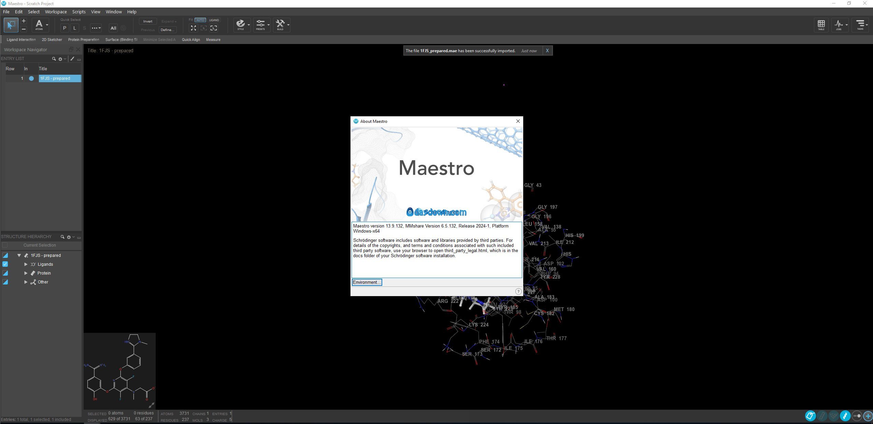Click the Invert selection button
The height and width of the screenshot is (424, 873).
[148, 21]
